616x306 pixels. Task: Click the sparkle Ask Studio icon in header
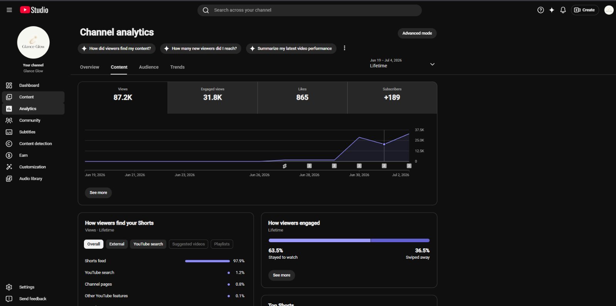point(552,10)
